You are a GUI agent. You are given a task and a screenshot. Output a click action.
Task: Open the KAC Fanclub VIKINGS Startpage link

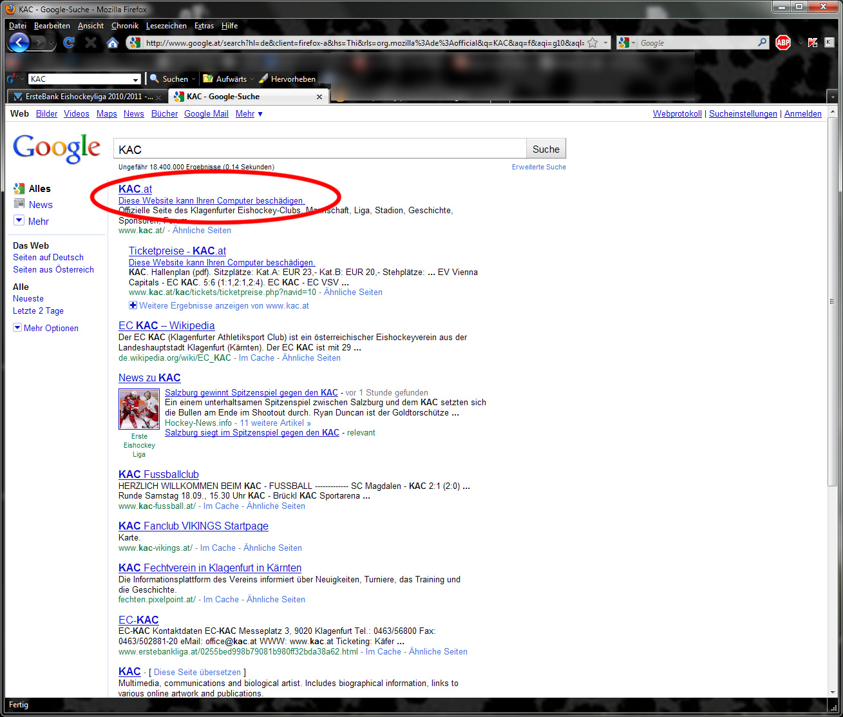point(193,526)
